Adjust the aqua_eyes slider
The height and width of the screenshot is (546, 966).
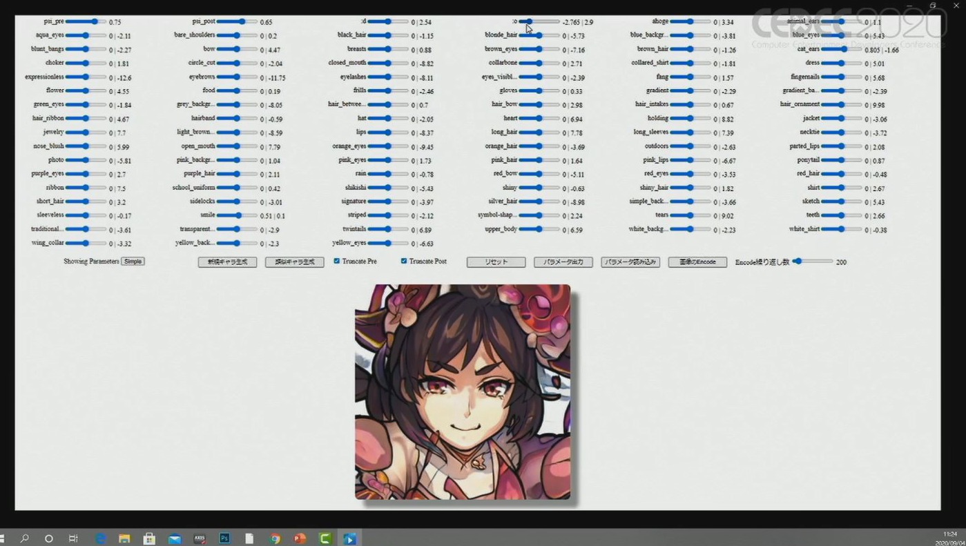click(86, 35)
